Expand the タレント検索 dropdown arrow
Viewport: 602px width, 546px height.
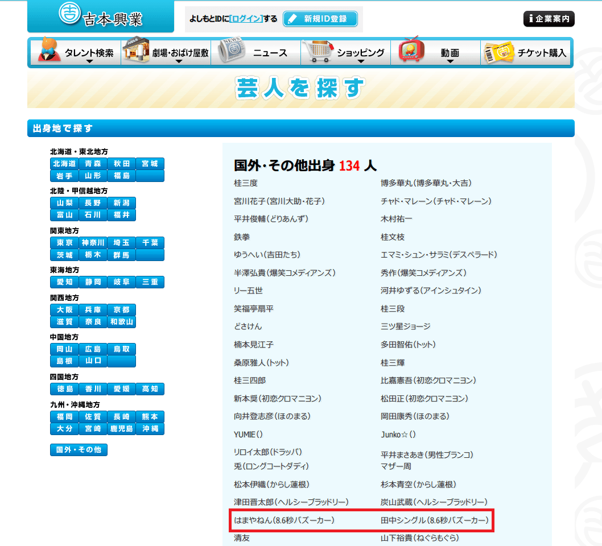coord(89,61)
